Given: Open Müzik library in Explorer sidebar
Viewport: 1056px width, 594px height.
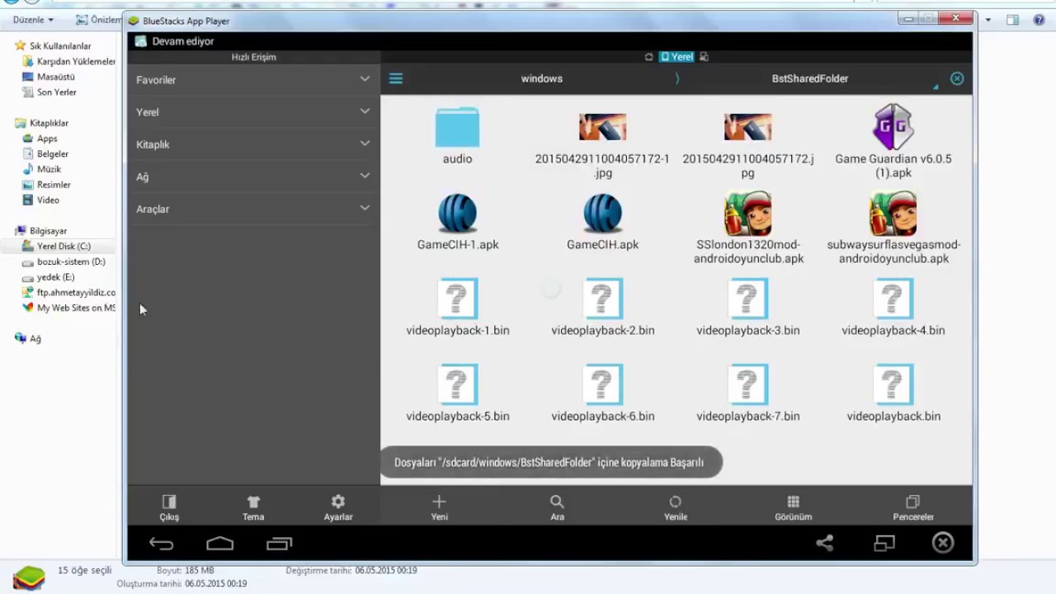Looking at the screenshot, I should [42, 169].
